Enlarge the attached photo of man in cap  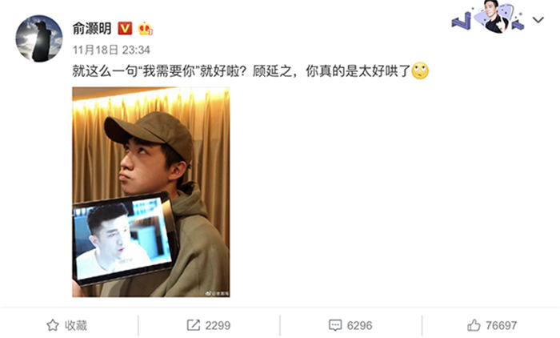point(151,192)
